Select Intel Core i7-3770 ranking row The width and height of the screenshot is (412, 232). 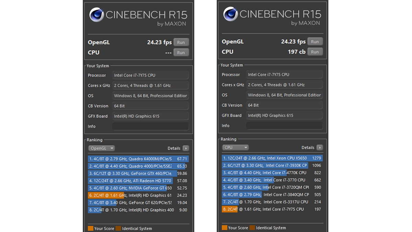(x=272, y=180)
